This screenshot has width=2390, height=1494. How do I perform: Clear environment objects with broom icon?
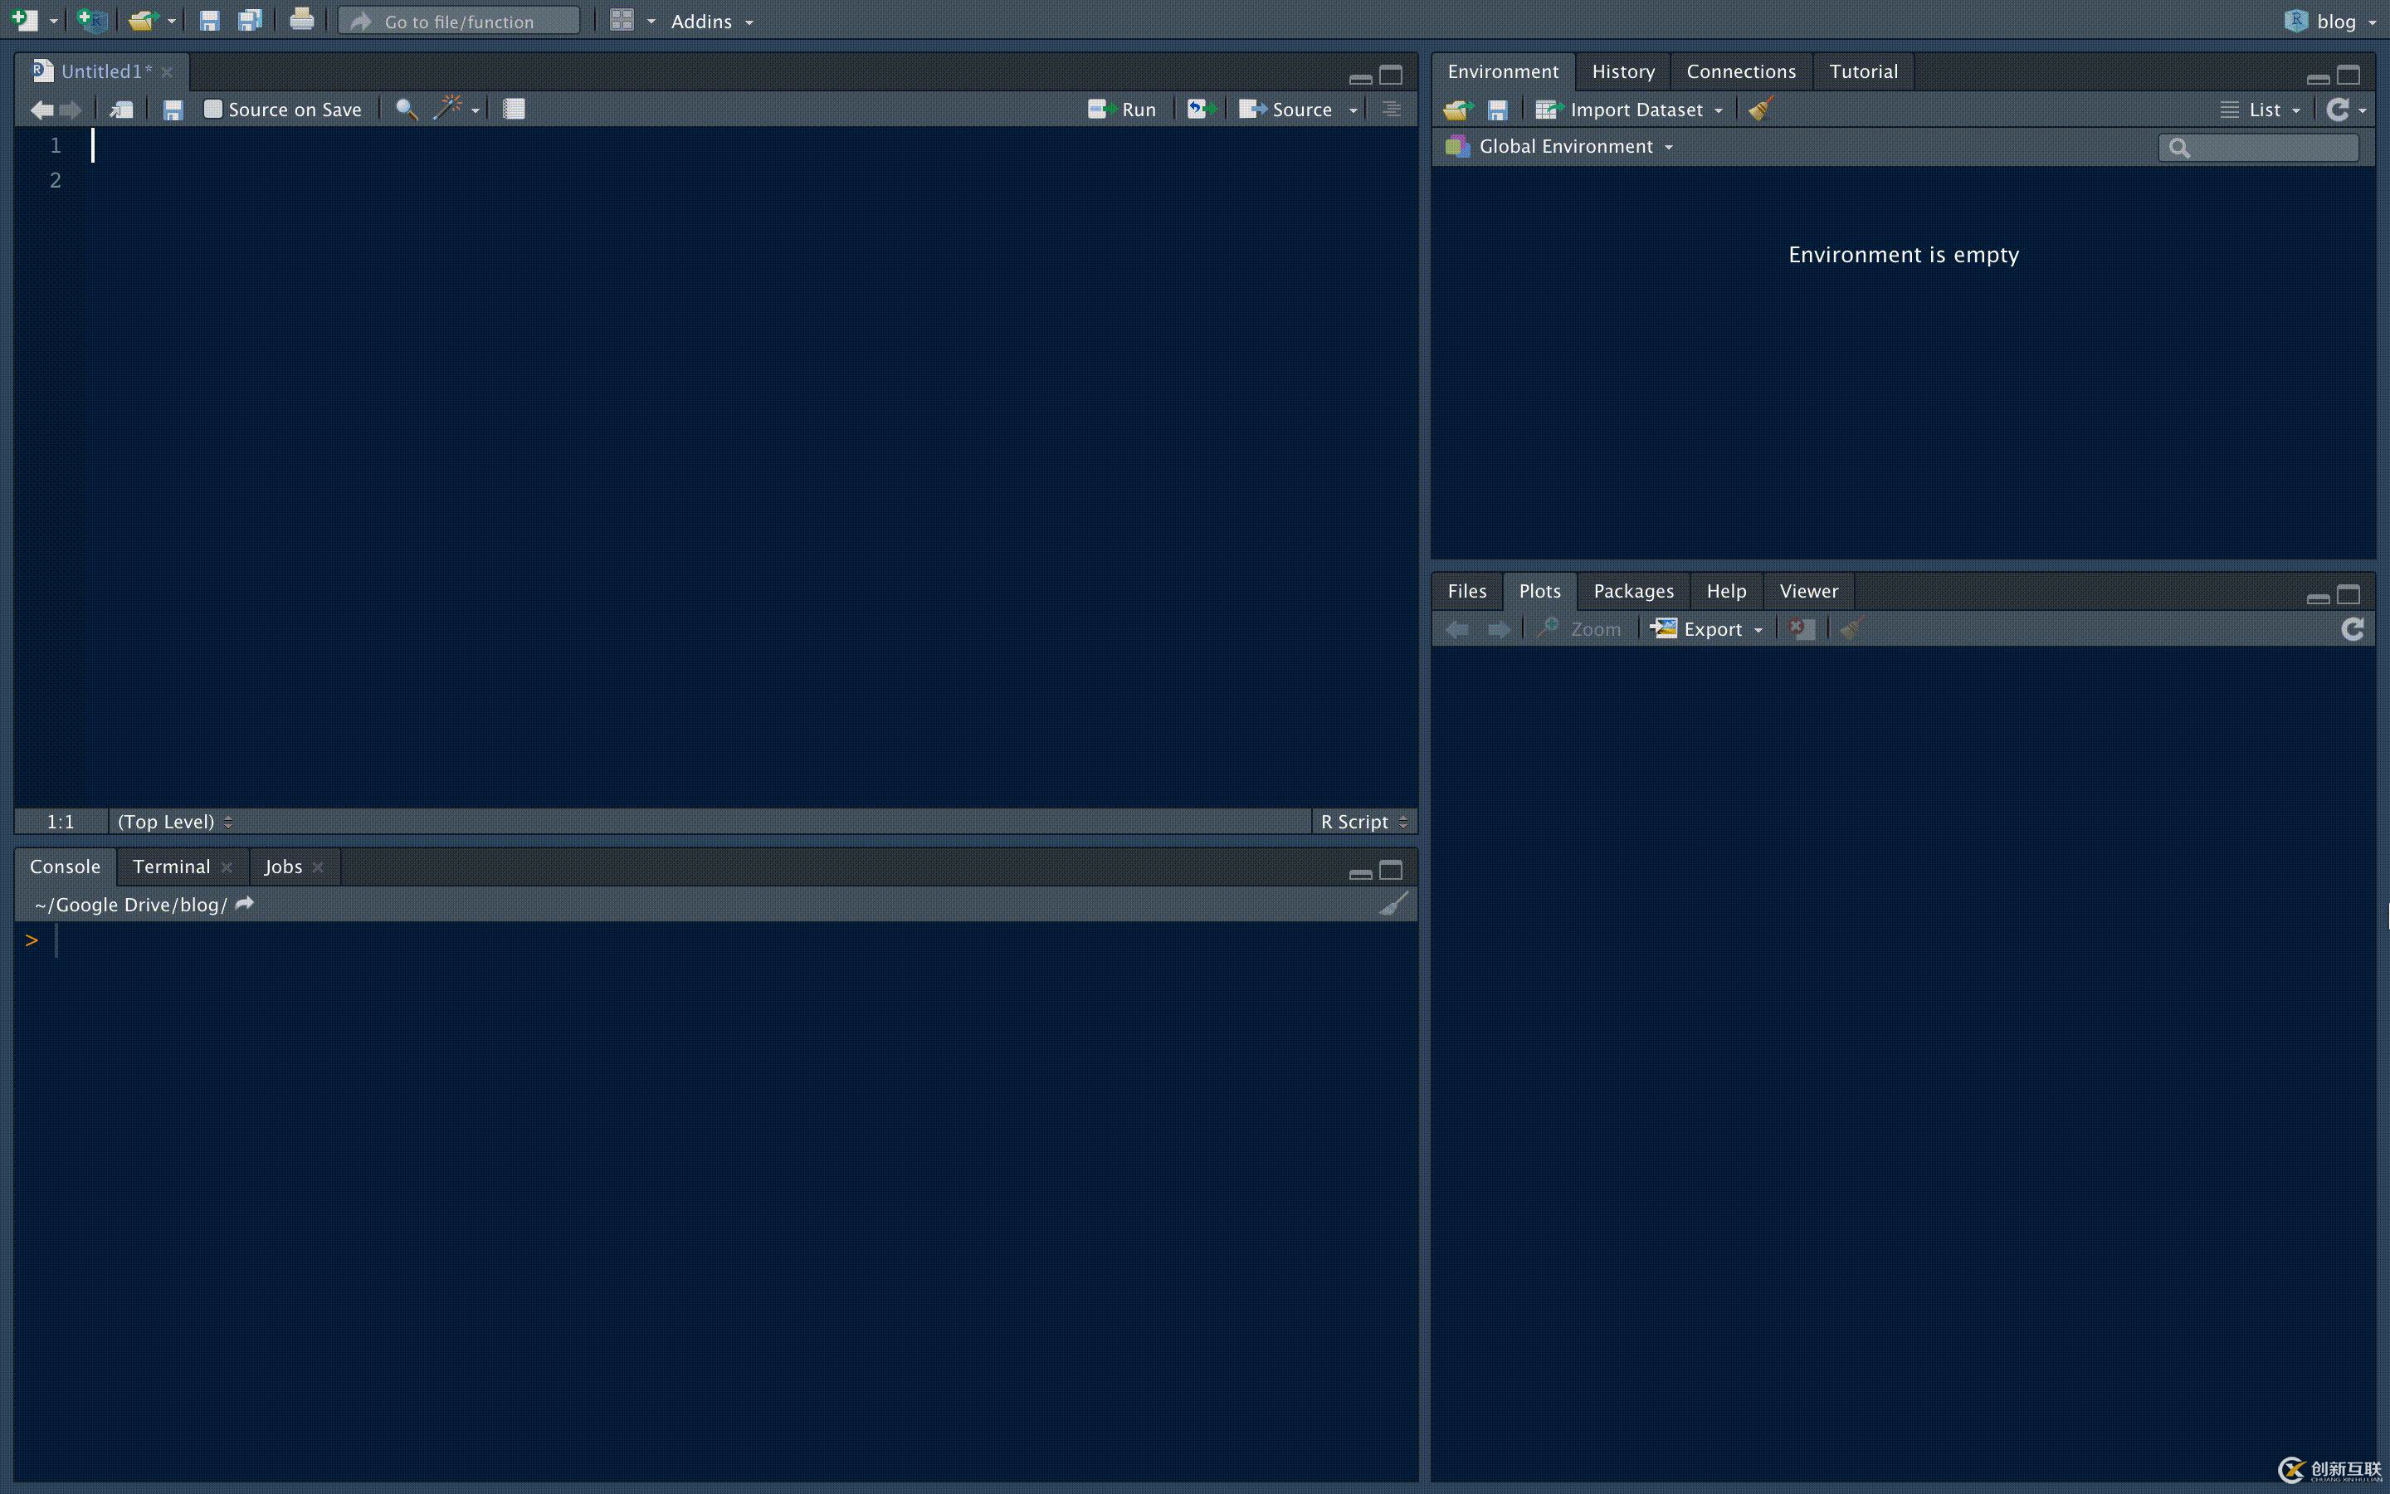pyautogui.click(x=1761, y=110)
